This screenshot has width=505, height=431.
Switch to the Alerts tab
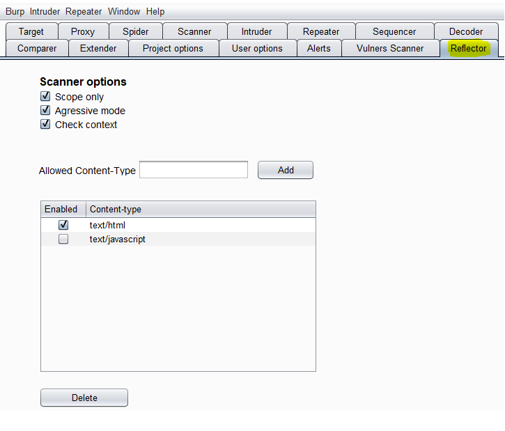coord(319,48)
